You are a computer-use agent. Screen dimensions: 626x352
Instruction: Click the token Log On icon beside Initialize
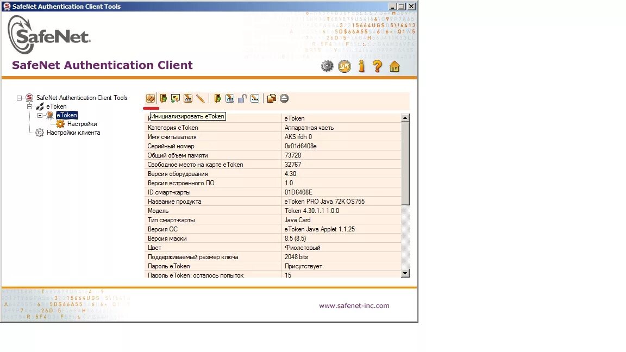pos(163,98)
